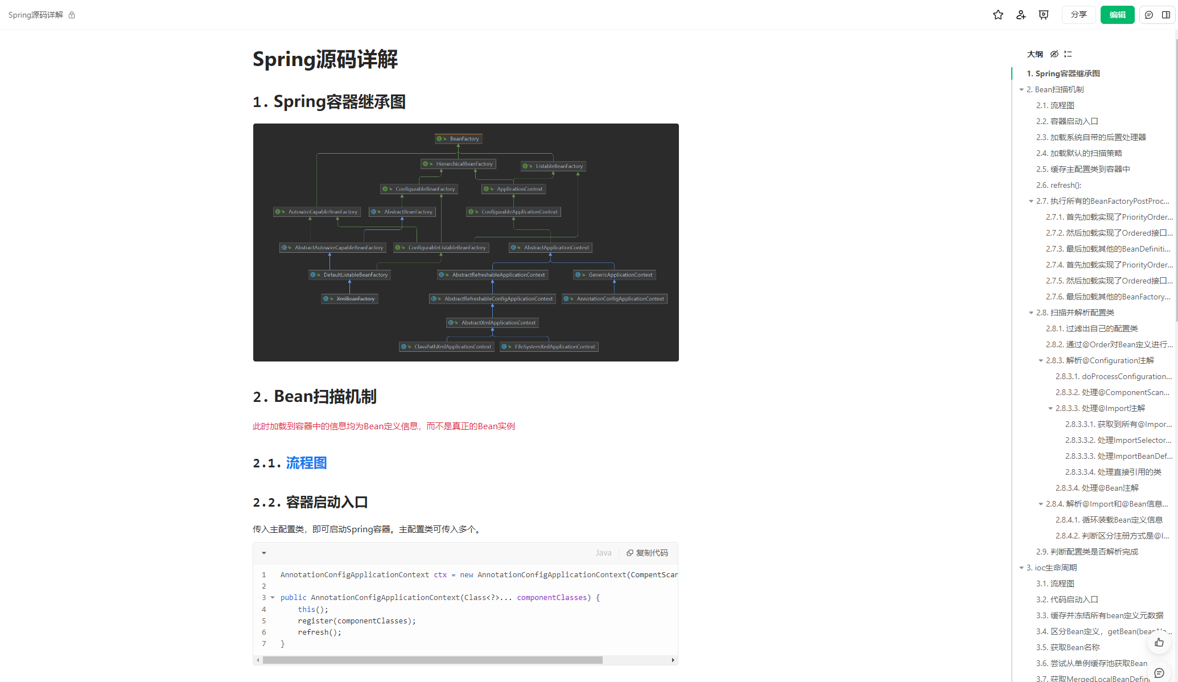Click heading 2.2. 容器启动入口

[310, 502]
